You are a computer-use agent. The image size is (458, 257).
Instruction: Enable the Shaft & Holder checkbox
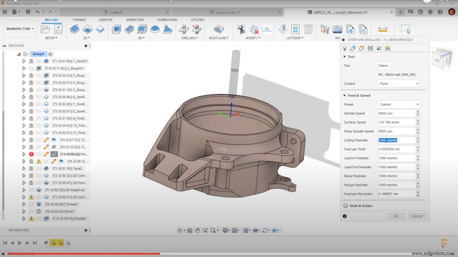pos(345,206)
